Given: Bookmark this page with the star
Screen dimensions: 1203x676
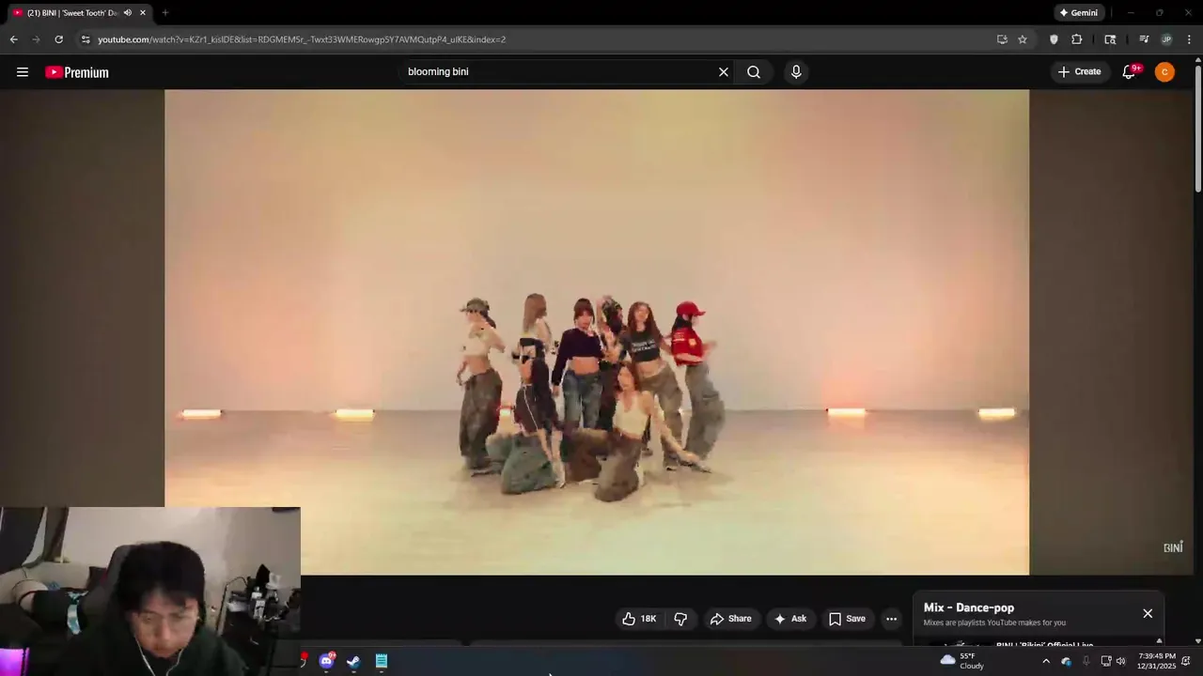Looking at the screenshot, I should 1023,39.
